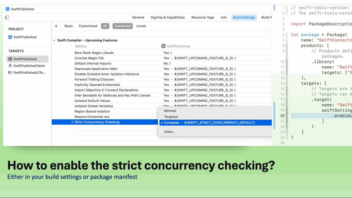This screenshot has width=352, height=198.
Task: Open the Signing & Capabilities tab
Action: click(168, 17)
